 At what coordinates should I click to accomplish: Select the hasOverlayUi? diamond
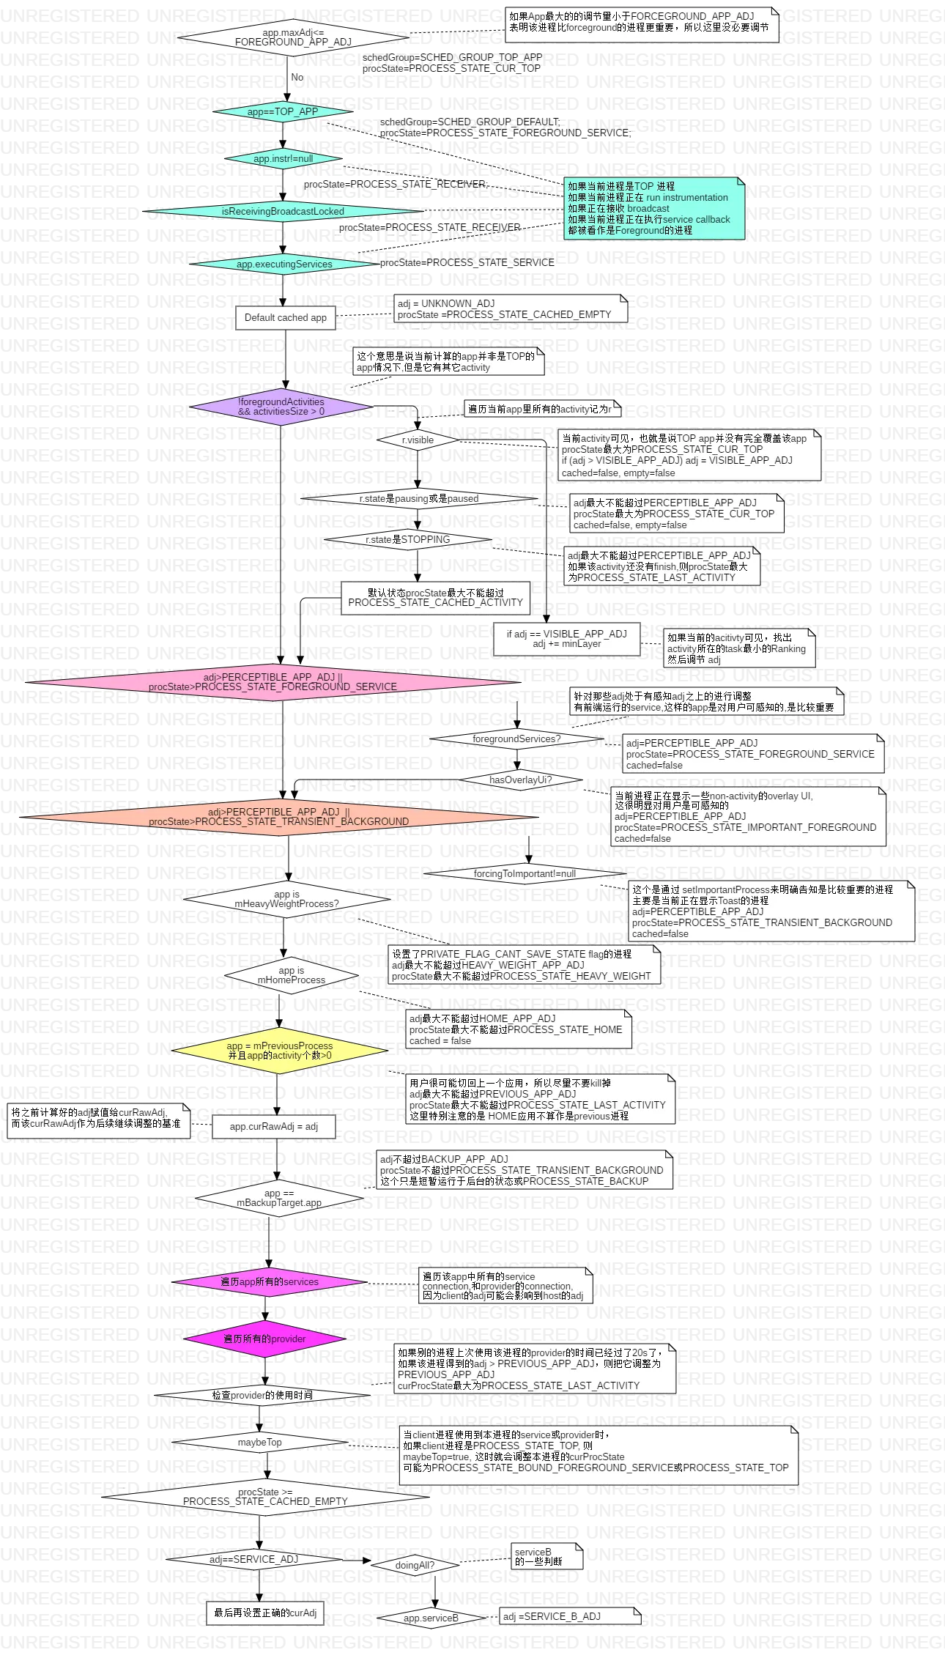point(521,780)
